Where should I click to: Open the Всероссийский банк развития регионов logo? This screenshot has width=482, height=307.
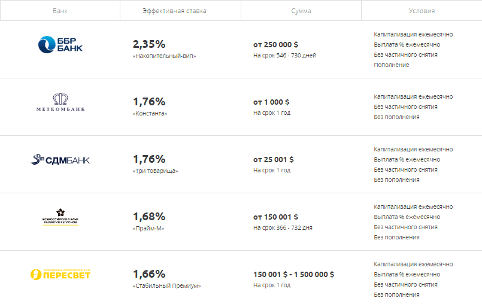[60, 217]
